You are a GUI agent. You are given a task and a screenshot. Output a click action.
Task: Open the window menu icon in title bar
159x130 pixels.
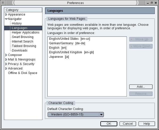(3, 3)
